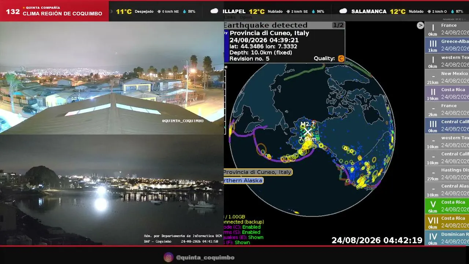Screen dimensions: 469x264
Task: Select the Hastings Dis 27km earthquake row
Action: pyautogui.click(x=447, y=174)
